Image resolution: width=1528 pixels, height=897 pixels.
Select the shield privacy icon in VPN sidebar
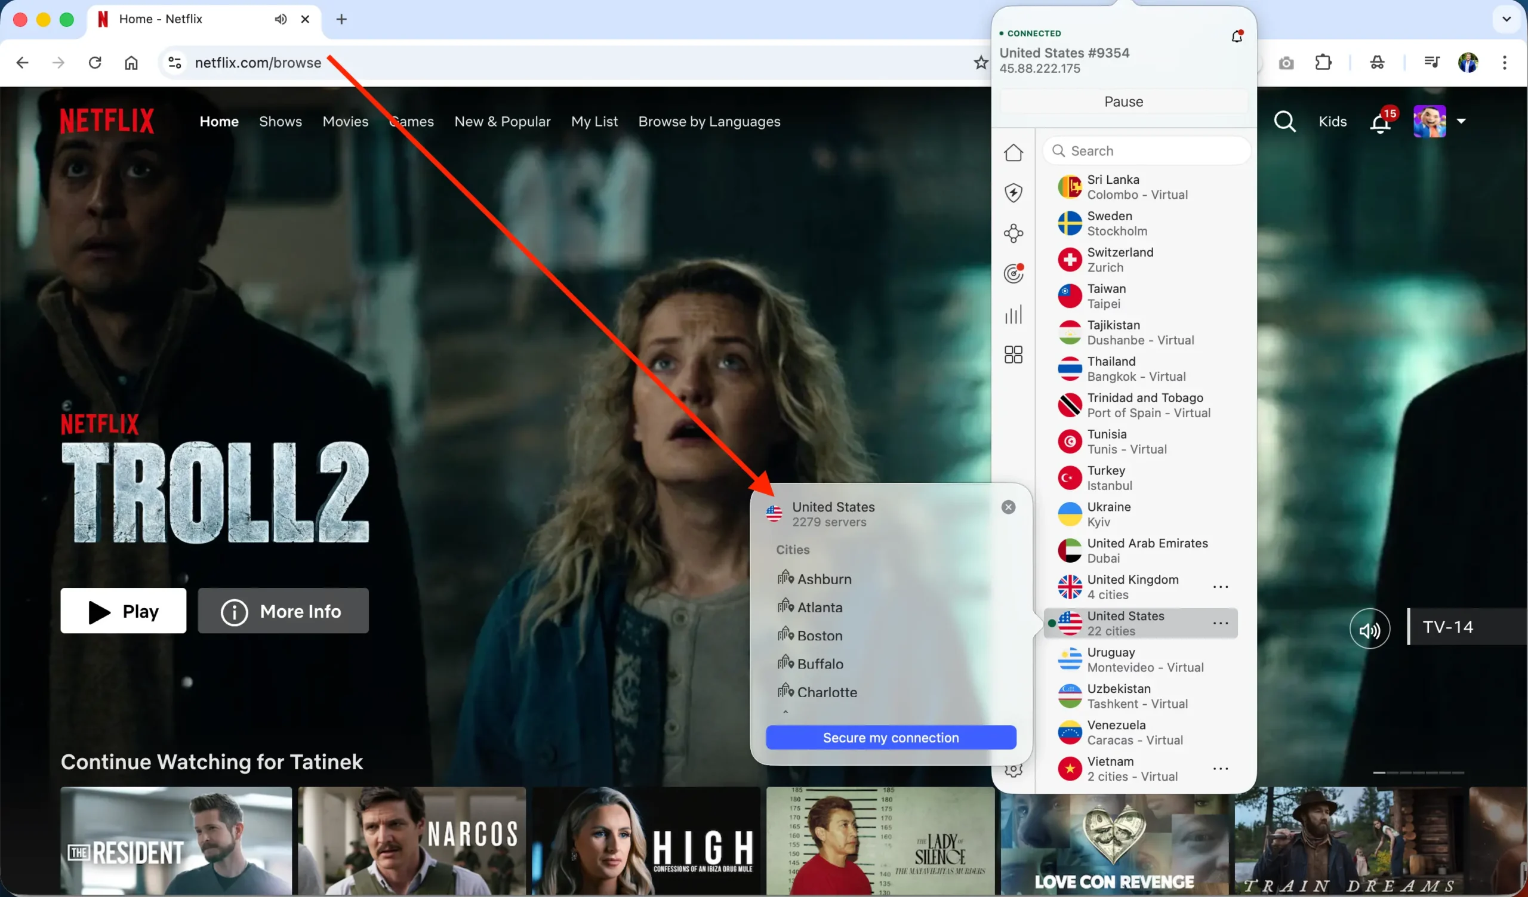(1013, 192)
